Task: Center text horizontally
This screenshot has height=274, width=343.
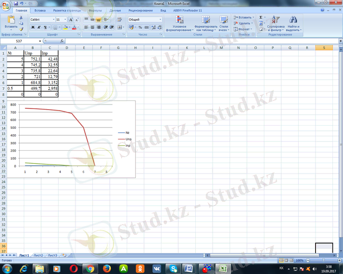Action: (92, 27)
